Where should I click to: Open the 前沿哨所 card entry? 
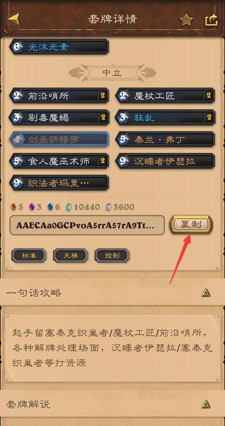[x=59, y=95]
